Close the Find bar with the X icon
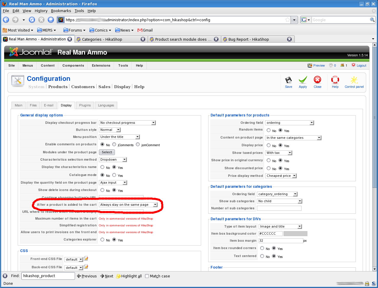This screenshot has width=378, height=288. coord(5,276)
